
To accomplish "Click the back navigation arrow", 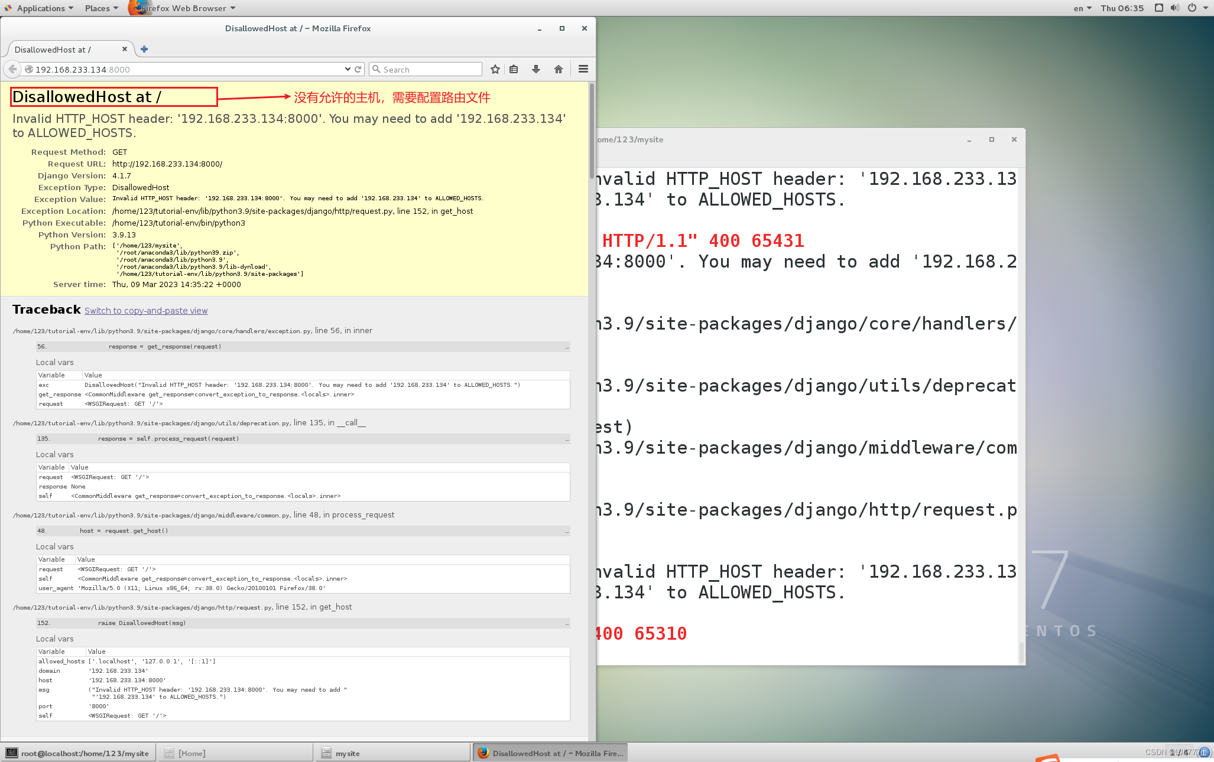I will (12, 69).
